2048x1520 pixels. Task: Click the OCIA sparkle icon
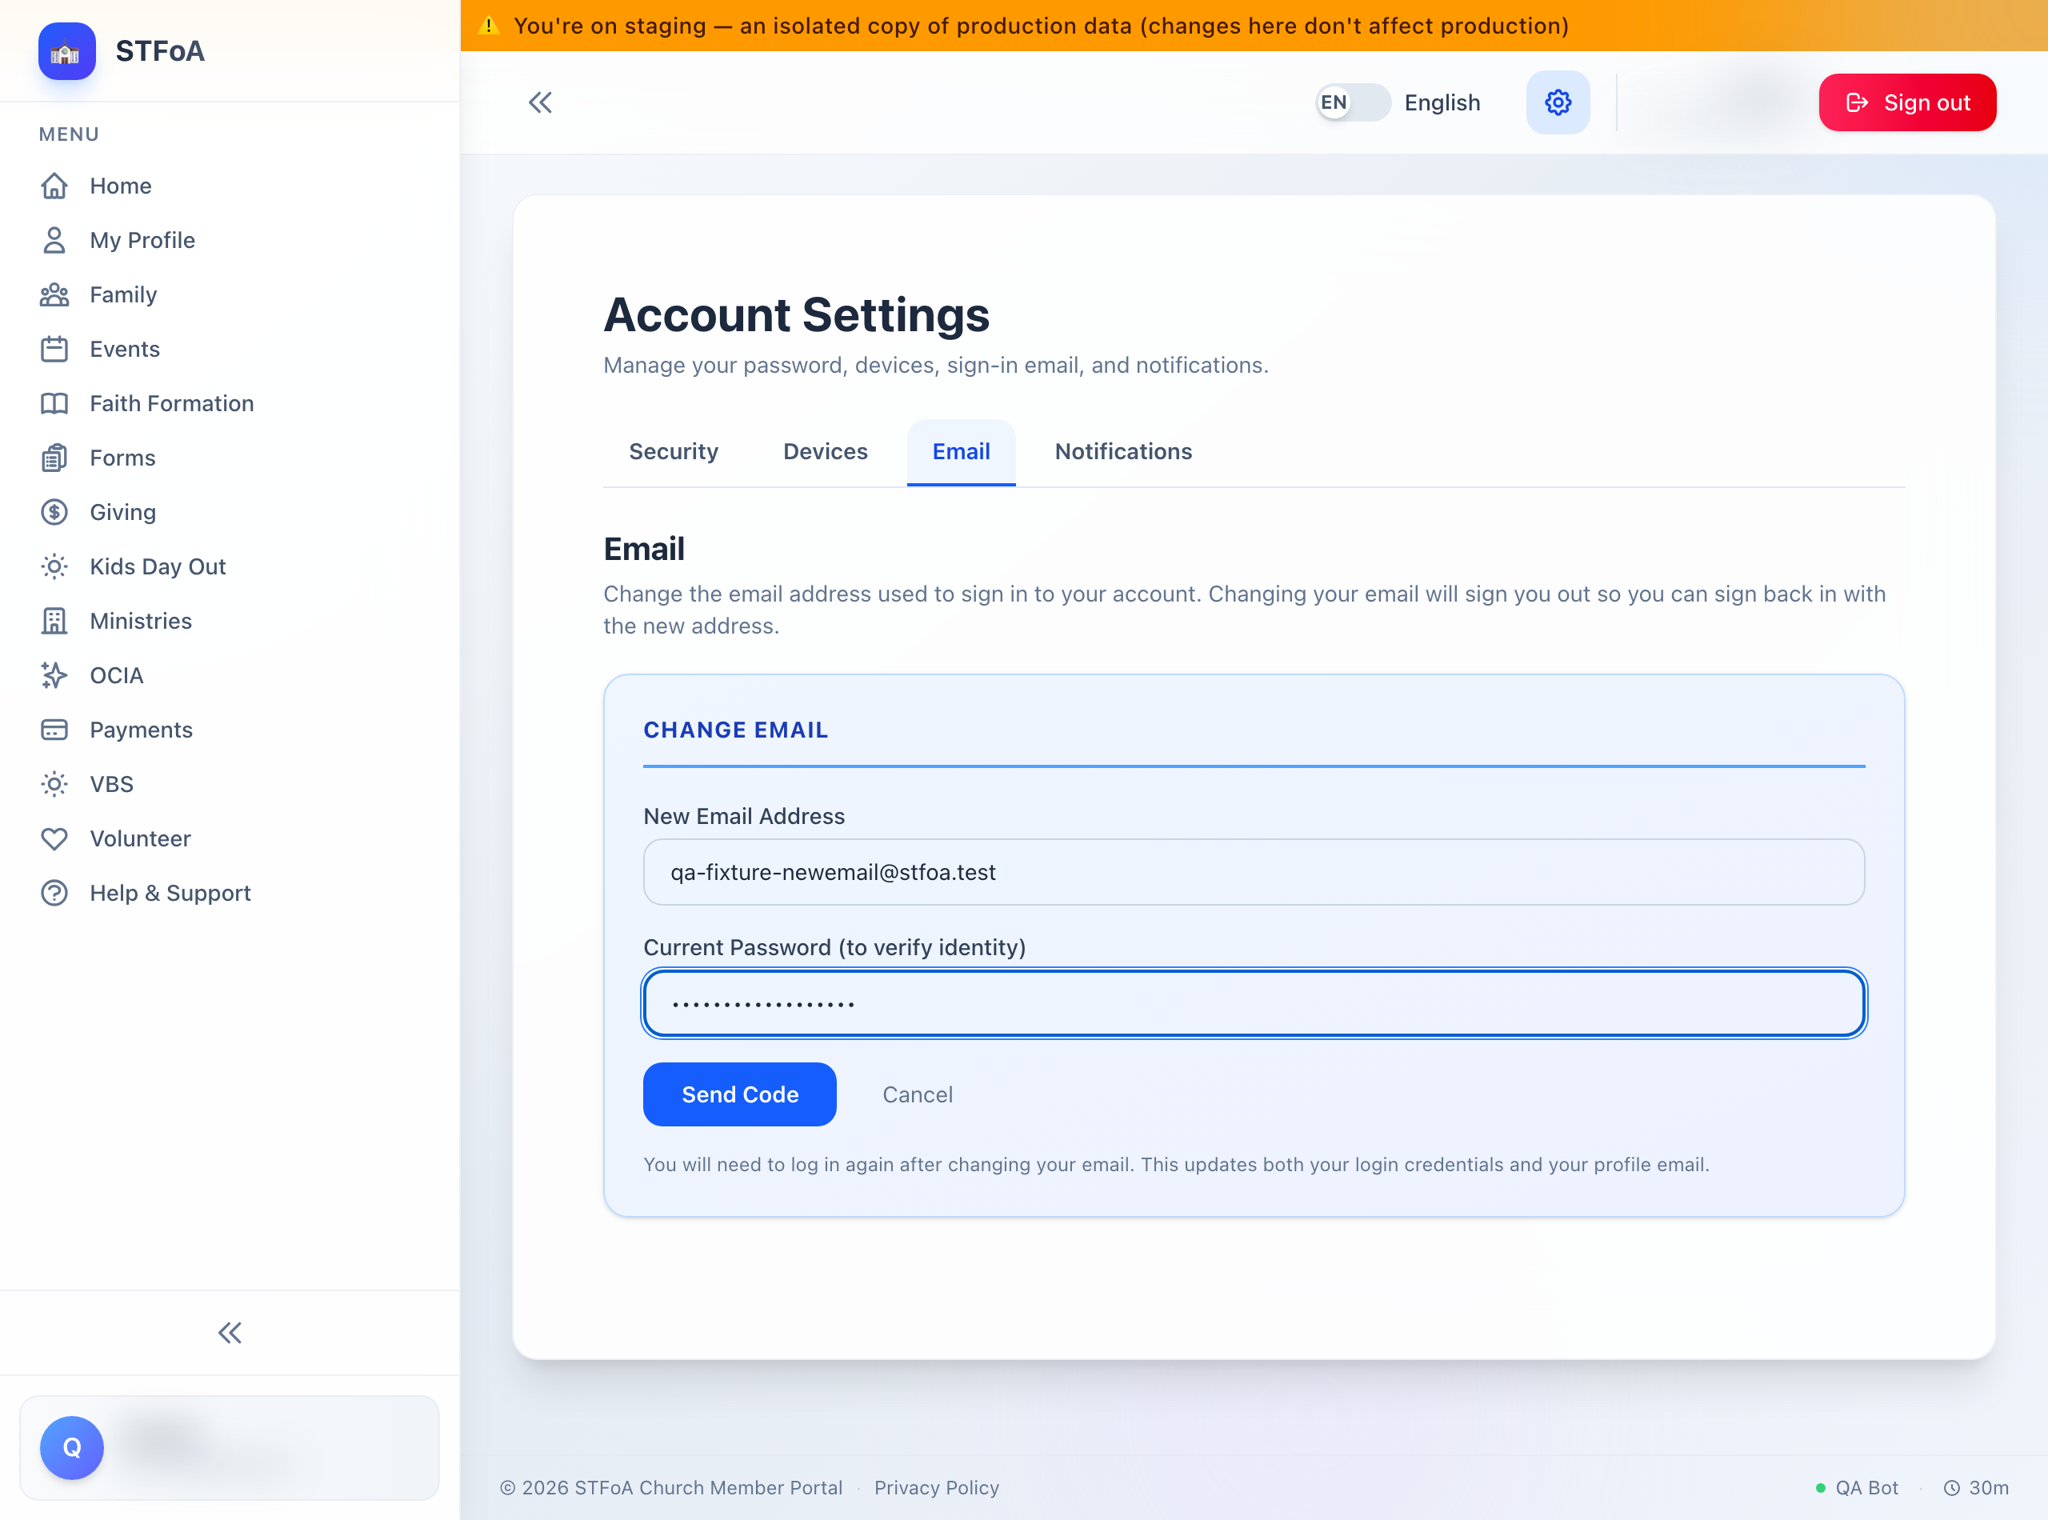(54, 675)
